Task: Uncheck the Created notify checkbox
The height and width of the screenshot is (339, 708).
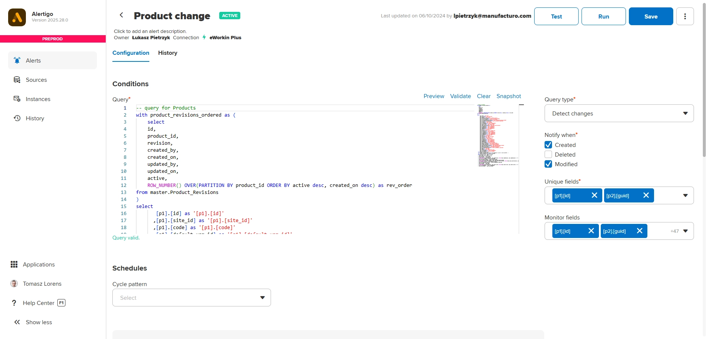Action: pos(548,145)
